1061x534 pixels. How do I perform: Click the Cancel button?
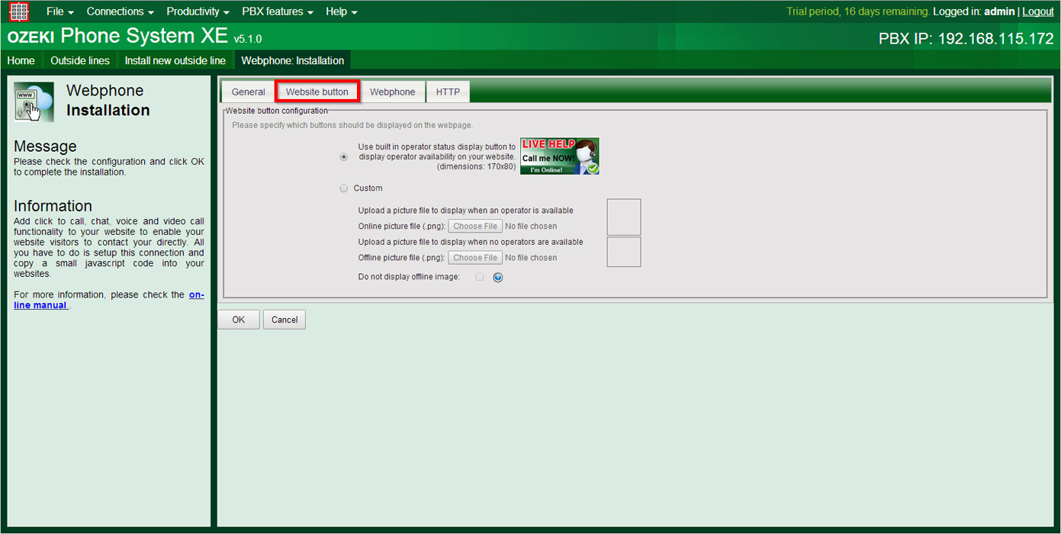(x=285, y=320)
